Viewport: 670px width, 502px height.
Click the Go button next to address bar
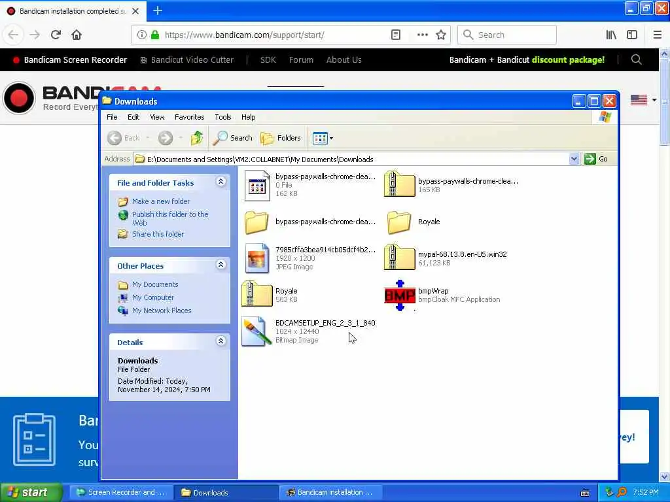tap(596, 159)
